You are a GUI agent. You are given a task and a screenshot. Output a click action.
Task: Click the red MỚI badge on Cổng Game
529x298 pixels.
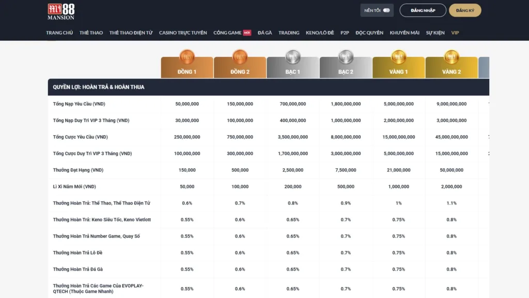pyautogui.click(x=247, y=33)
